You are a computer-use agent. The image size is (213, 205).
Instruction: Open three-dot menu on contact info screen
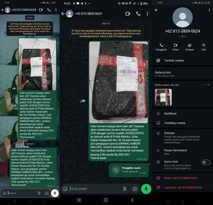point(209,10)
